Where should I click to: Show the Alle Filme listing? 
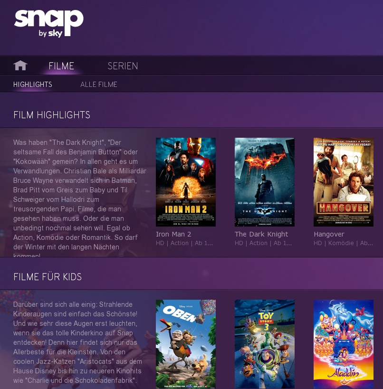(99, 85)
